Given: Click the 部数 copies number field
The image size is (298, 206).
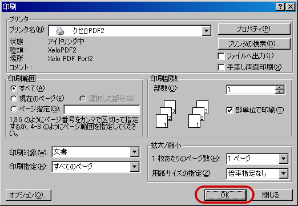Looking at the screenshot, I should click(x=251, y=90).
